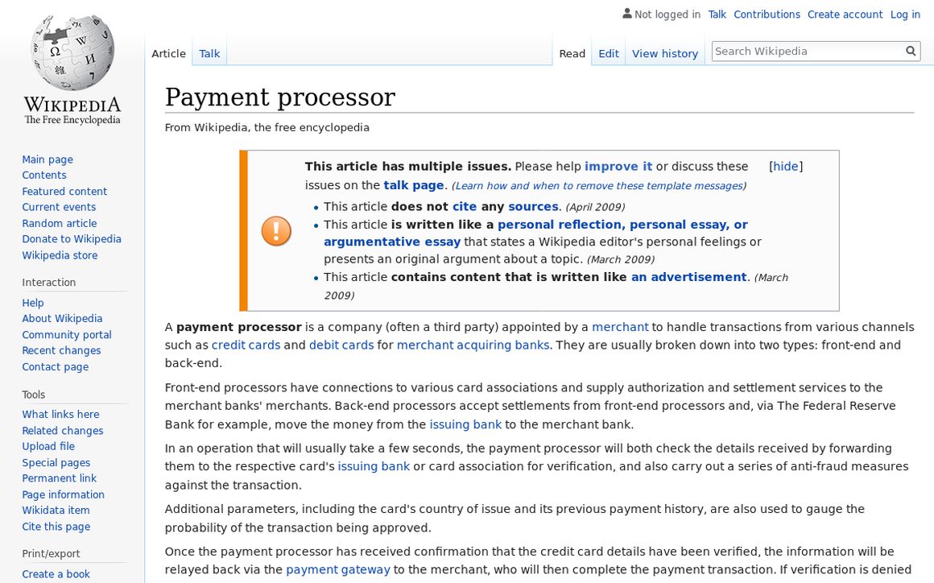
Task: Open the talk page link in the notice
Action: tap(413, 185)
